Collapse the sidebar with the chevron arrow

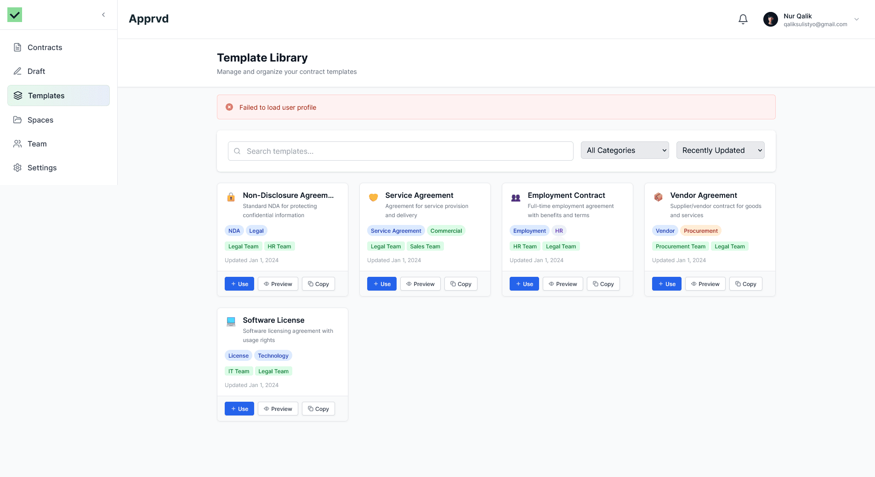click(x=103, y=15)
